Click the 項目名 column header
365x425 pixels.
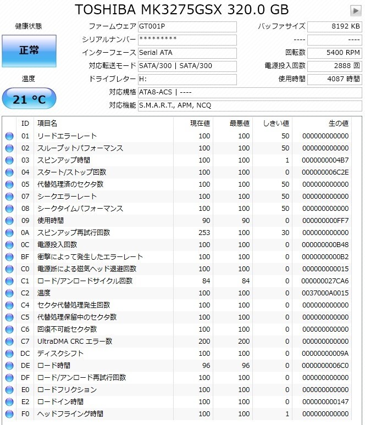tap(47, 124)
